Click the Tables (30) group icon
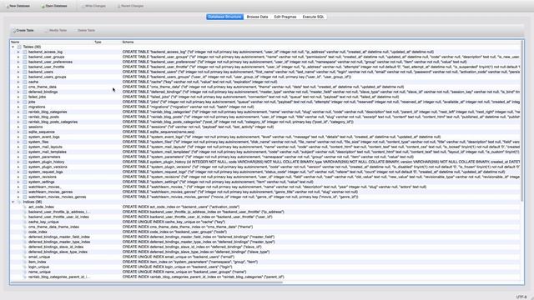 19,47
